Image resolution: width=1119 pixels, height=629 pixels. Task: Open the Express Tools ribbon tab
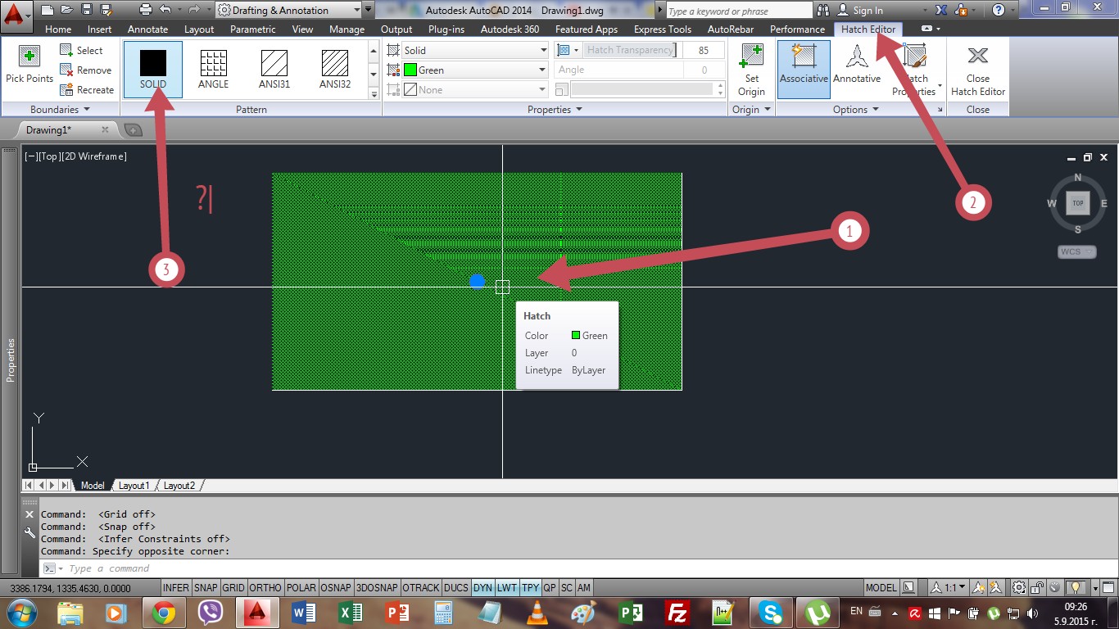pyautogui.click(x=662, y=29)
